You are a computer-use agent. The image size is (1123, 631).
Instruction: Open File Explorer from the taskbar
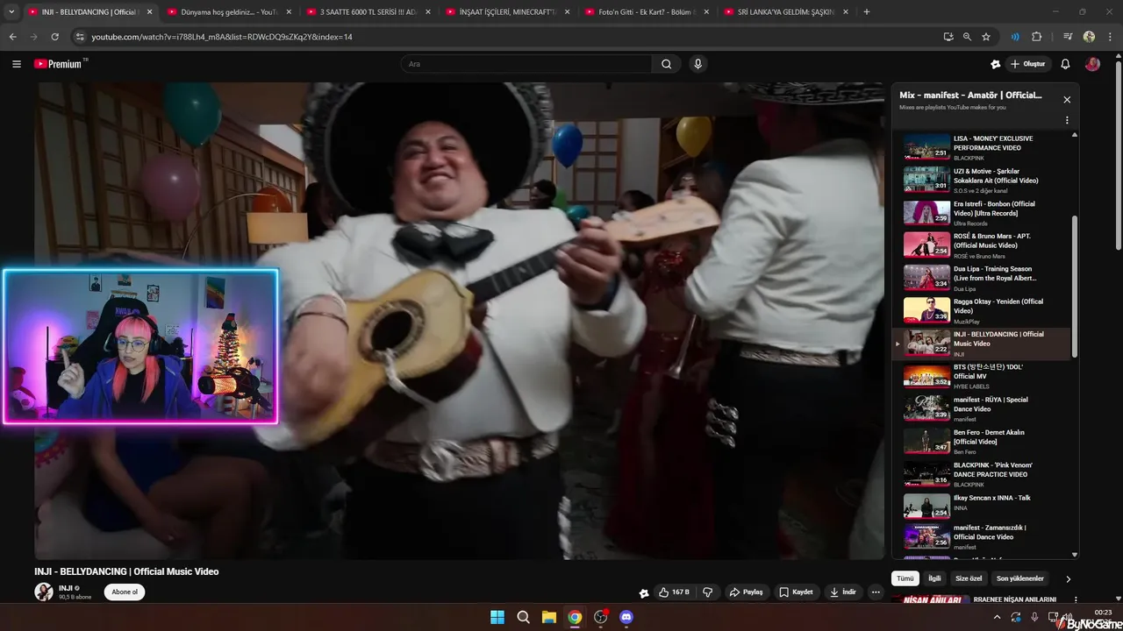point(548,617)
